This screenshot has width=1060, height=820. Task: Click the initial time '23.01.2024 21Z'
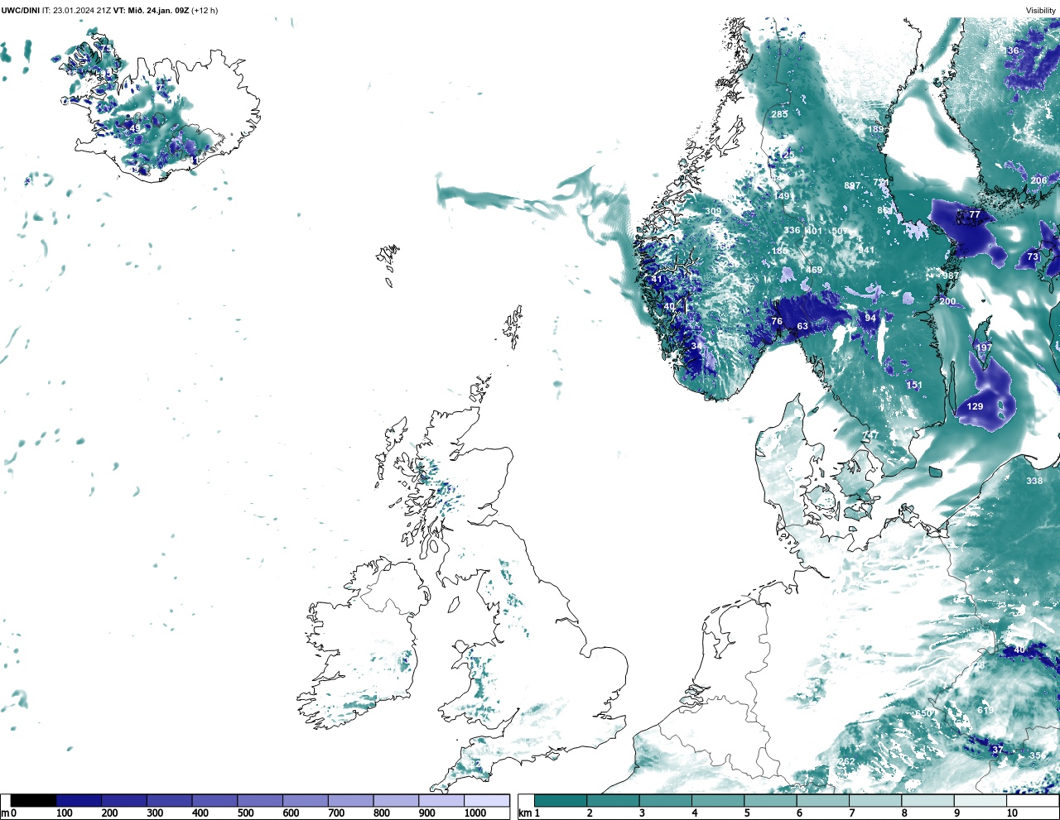82,11
